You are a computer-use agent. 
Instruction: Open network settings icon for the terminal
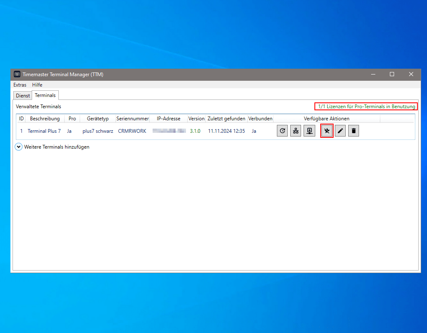click(296, 131)
